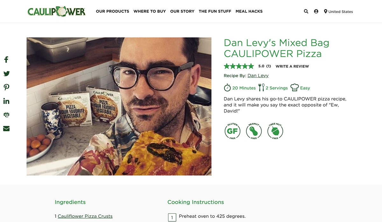Open the user account icon

coord(316,11)
